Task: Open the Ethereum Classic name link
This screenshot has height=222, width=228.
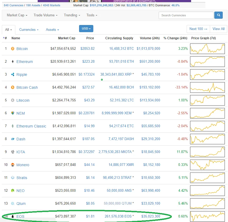Action: [x=31, y=126]
